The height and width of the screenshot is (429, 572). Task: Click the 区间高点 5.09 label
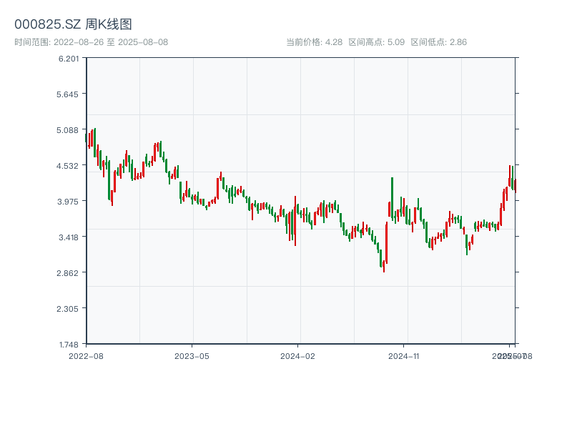(x=376, y=42)
